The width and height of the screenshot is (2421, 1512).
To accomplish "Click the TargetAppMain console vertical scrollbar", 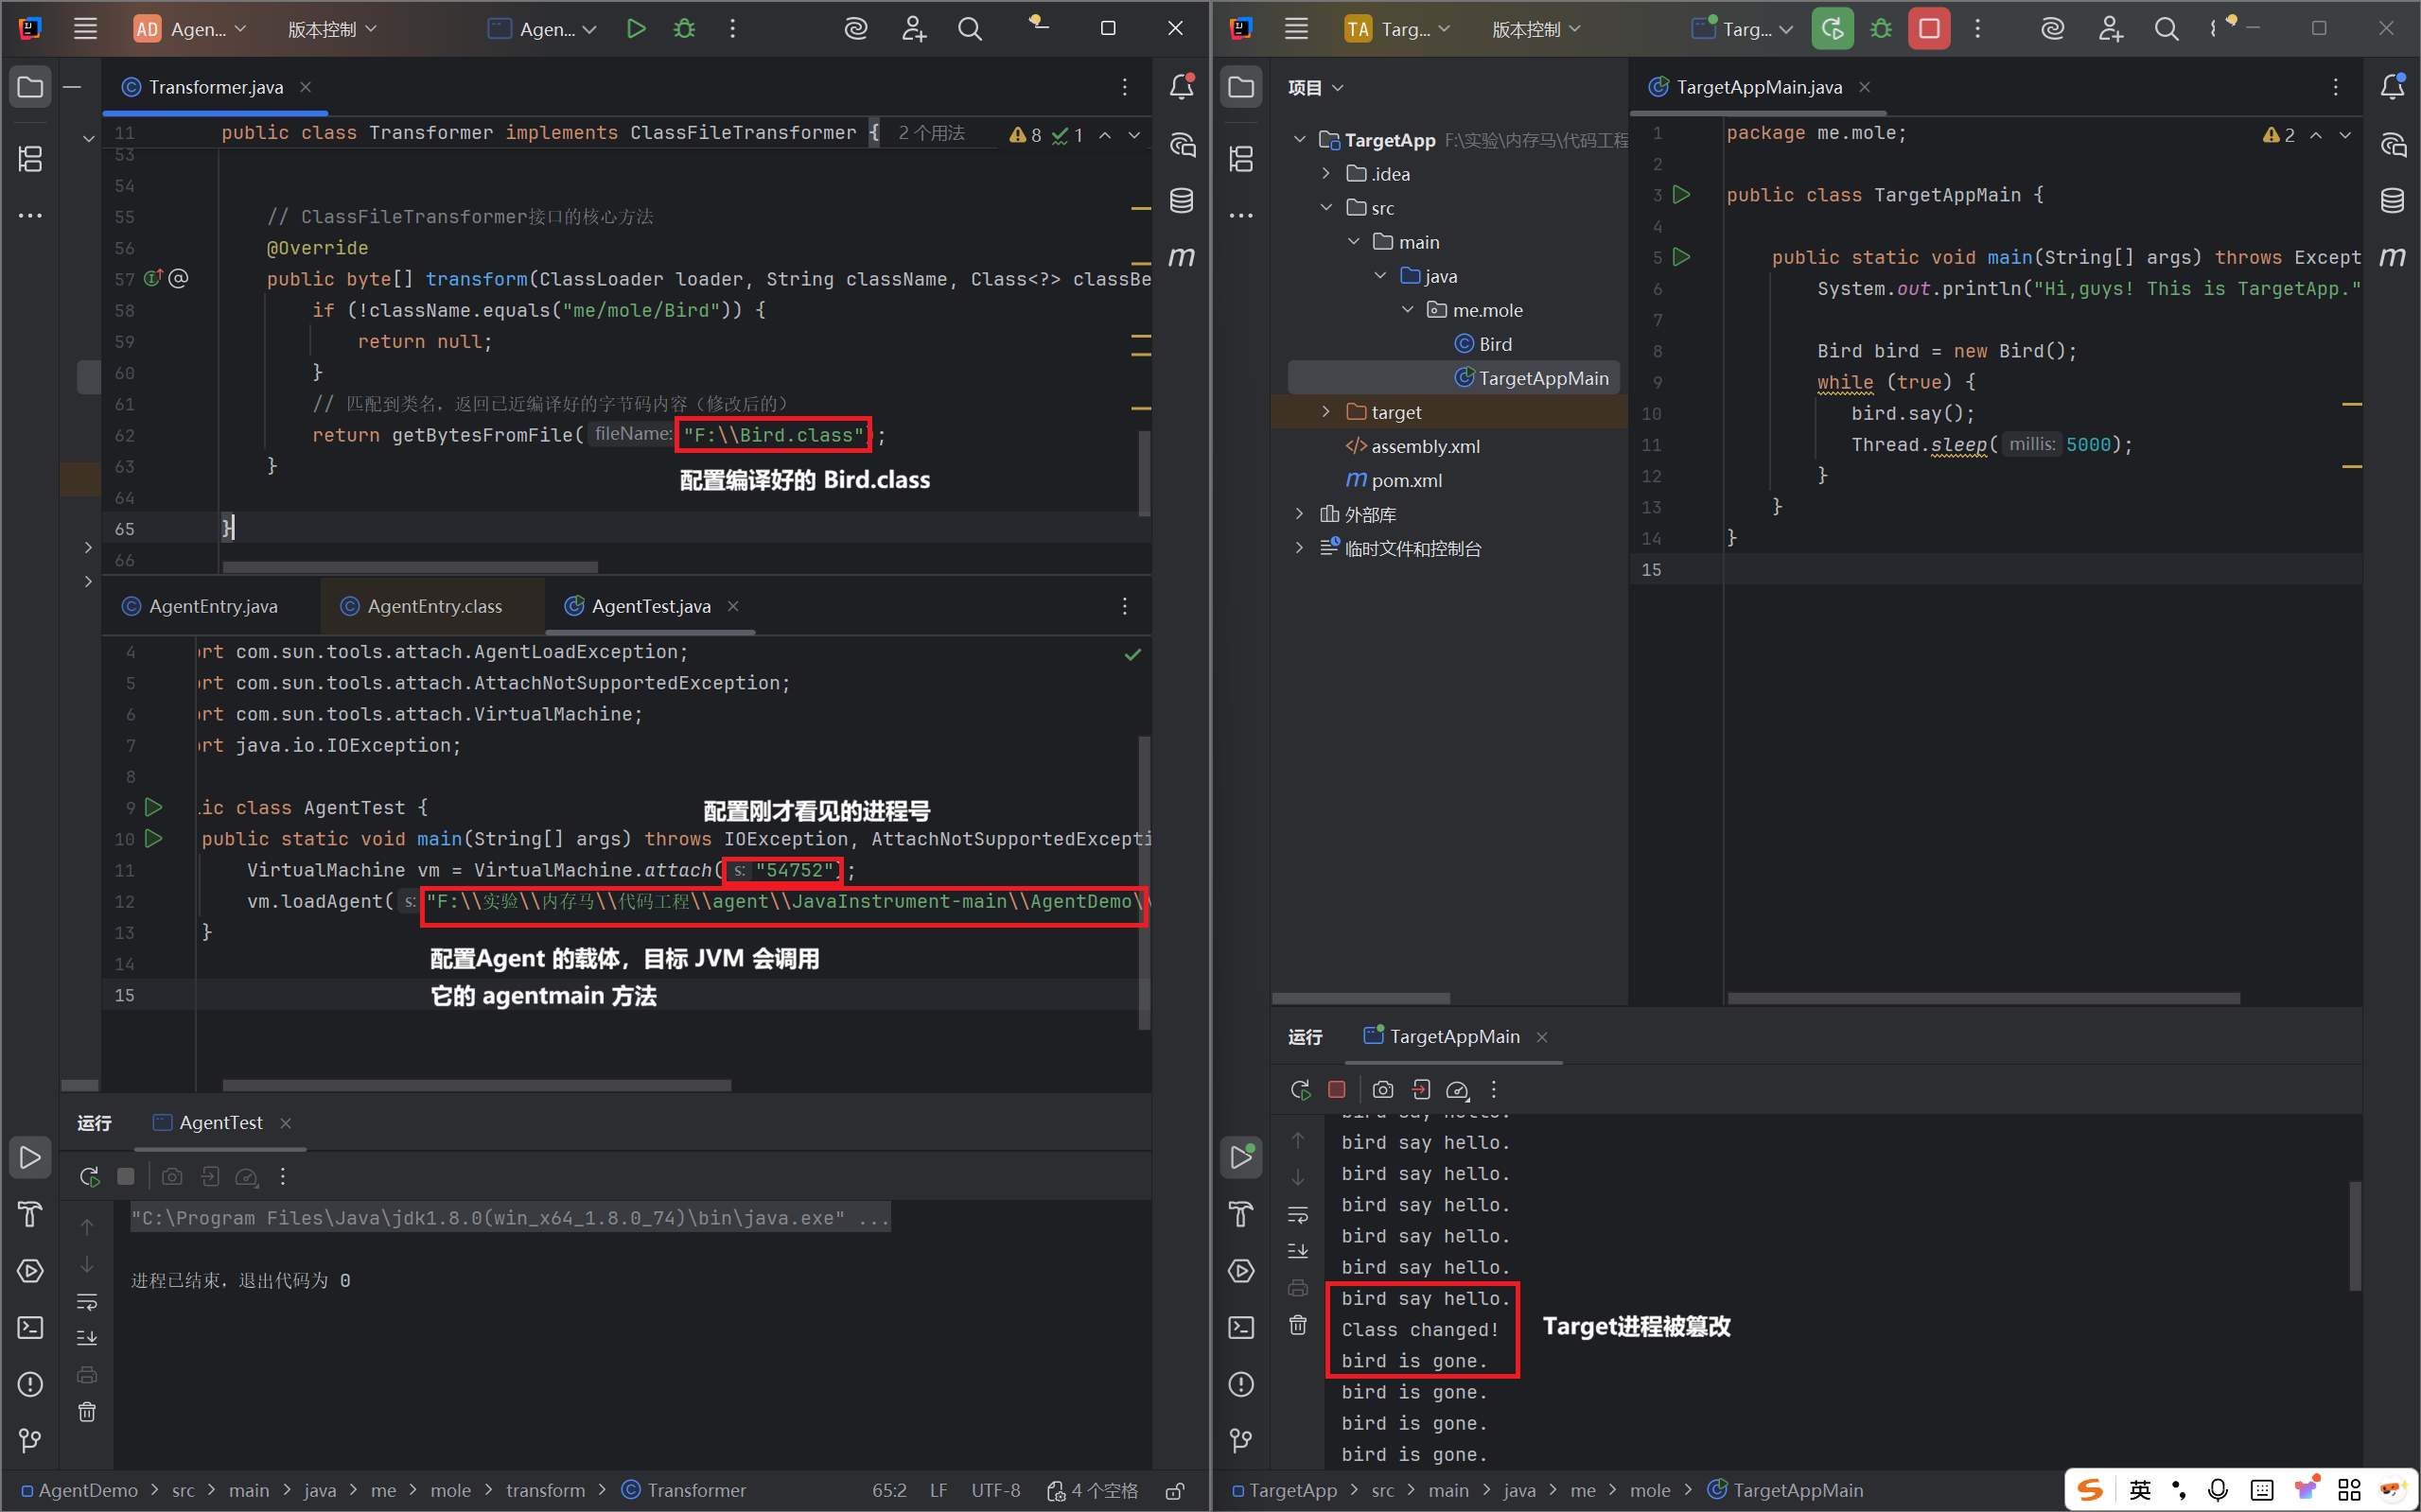I will (2354, 1236).
